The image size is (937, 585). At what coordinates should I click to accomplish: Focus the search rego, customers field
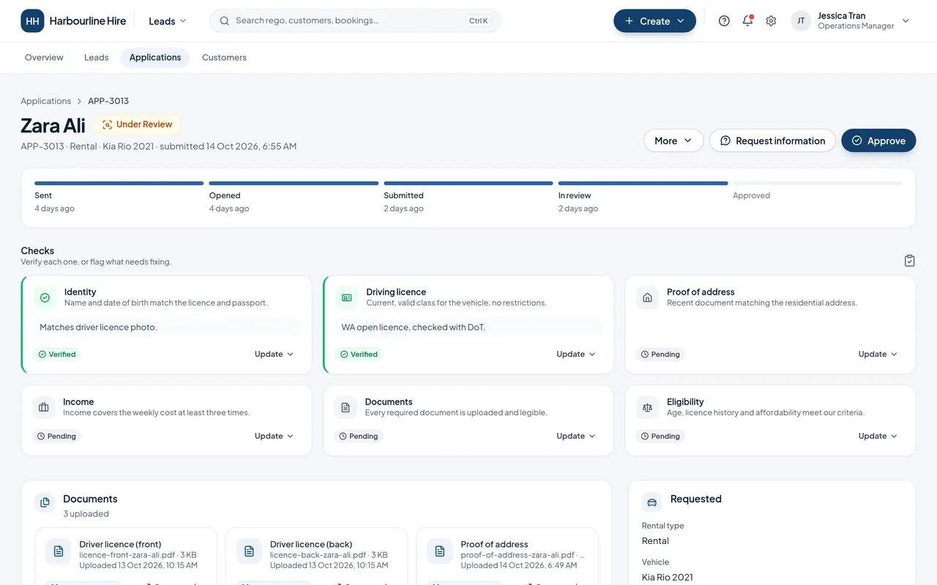pyautogui.click(x=355, y=21)
